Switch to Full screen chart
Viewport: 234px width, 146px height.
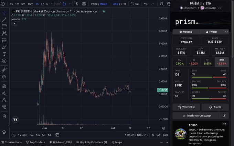pos(135,4)
